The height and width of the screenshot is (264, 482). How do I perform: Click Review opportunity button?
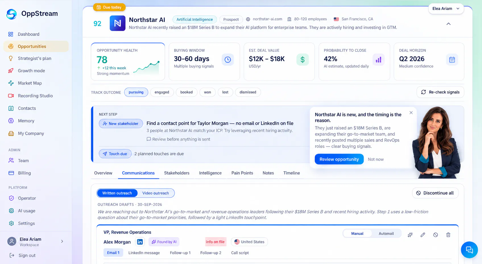(x=339, y=159)
